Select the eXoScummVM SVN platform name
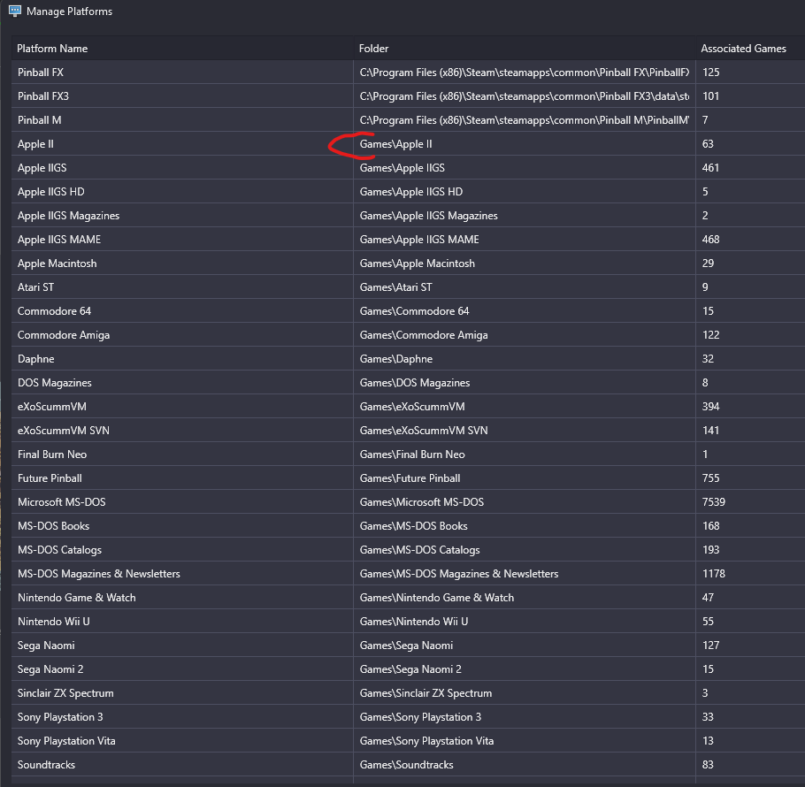The width and height of the screenshot is (805, 787). pyautogui.click(x=64, y=431)
